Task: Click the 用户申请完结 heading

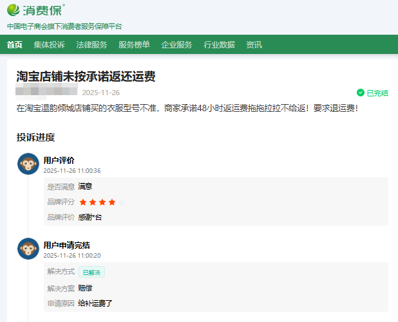Action: (66, 245)
